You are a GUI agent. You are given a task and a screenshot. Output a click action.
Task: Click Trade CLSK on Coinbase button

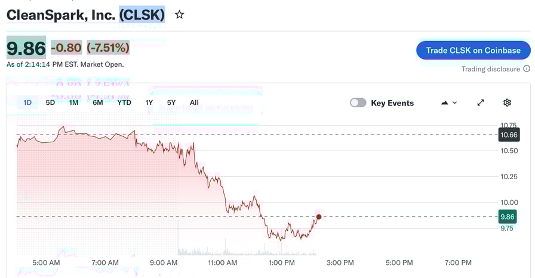pyautogui.click(x=473, y=50)
